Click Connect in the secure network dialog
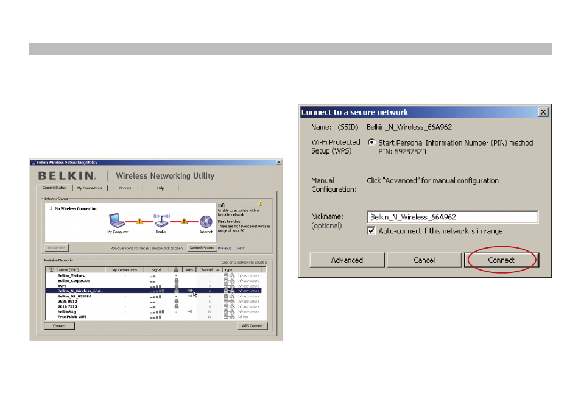581x407 pixels. (x=501, y=260)
